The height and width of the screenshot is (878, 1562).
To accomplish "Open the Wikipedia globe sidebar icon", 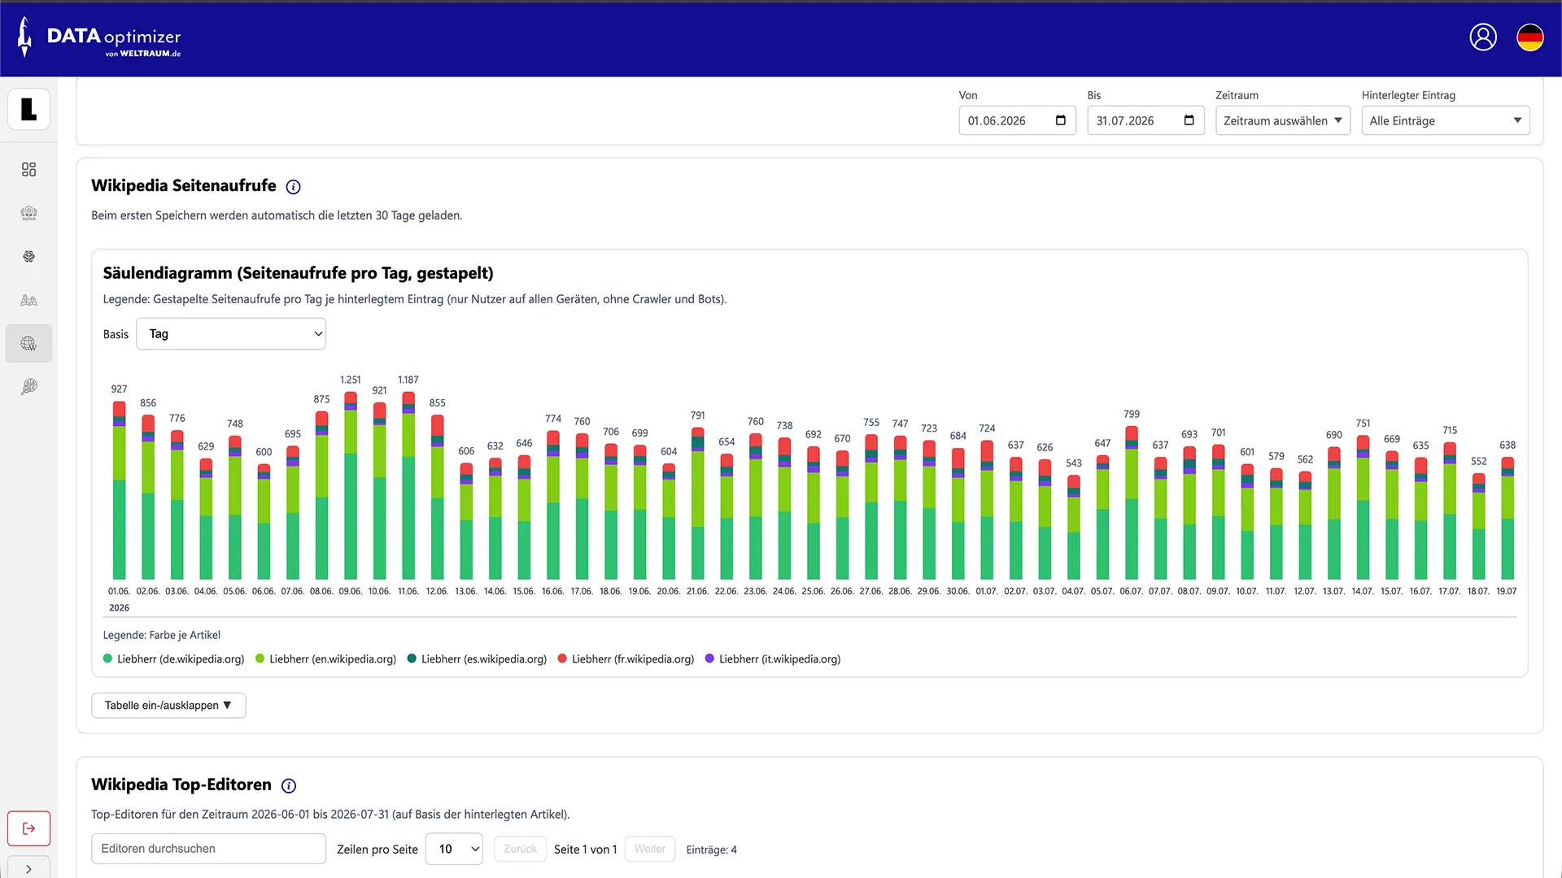I will click(x=29, y=343).
